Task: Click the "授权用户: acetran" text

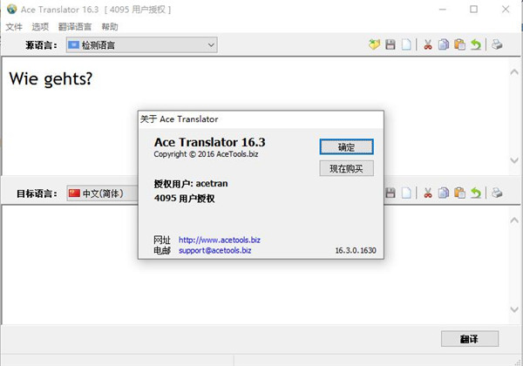Action: click(x=191, y=184)
